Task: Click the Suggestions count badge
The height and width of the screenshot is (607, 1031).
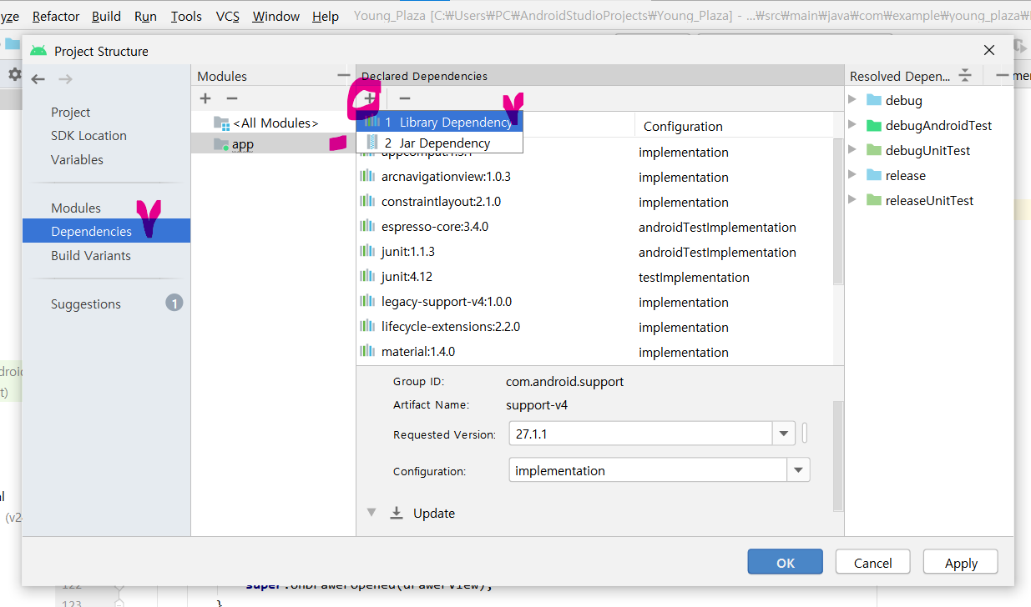Action: click(x=174, y=303)
